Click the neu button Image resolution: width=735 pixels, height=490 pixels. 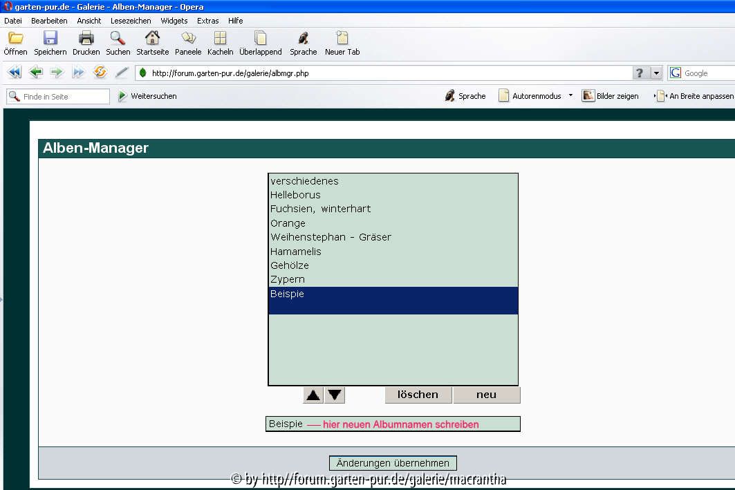click(x=486, y=395)
